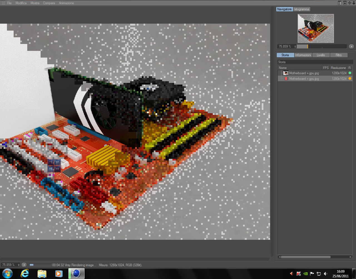Open the white volume speaker tray icon

tap(326, 274)
